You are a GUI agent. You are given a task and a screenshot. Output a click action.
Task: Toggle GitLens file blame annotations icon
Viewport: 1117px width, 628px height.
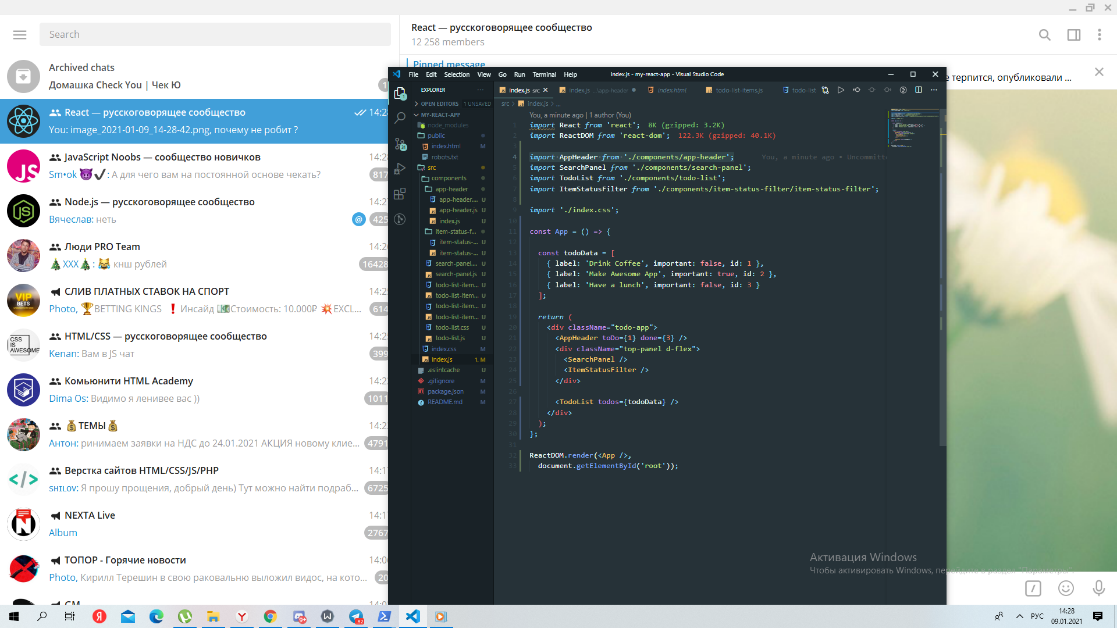[x=903, y=90]
